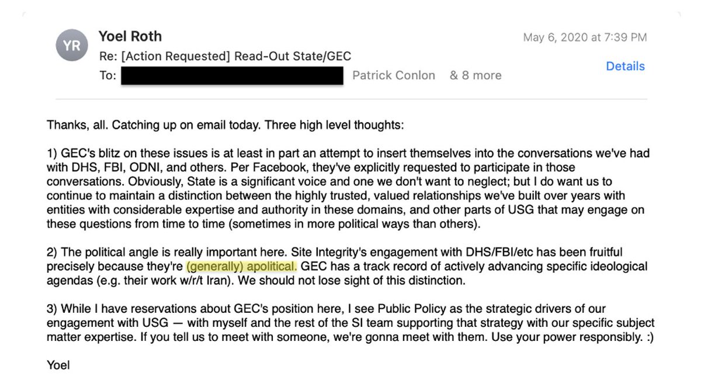Click the "To:" field label
This screenshot has height=387, width=701.
(107, 75)
